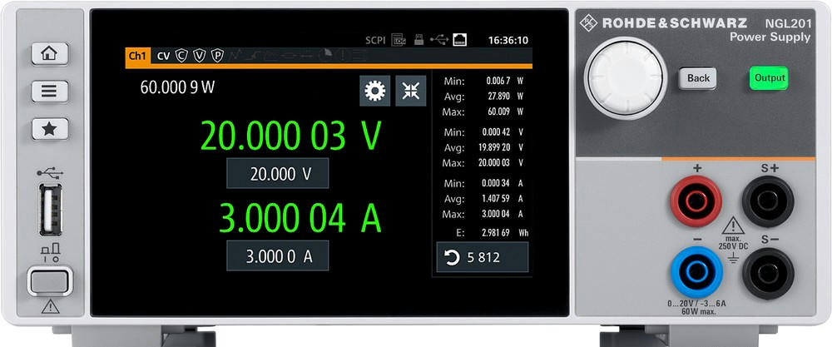This screenshot has width=832, height=347.
Task: Open the menu with the hamburger button
Action: coord(49,91)
